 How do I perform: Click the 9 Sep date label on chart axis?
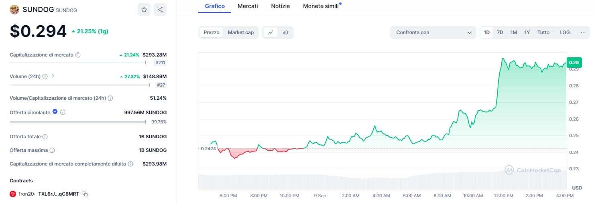[320, 196]
